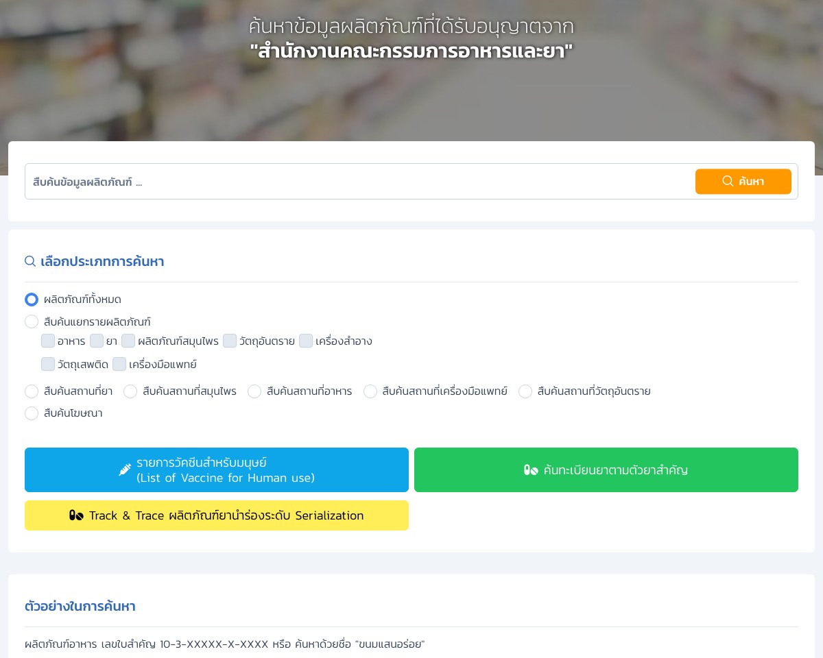Select the สืบค้นสถานที่สมุนไพร radio button
823x658 pixels.
pos(130,391)
